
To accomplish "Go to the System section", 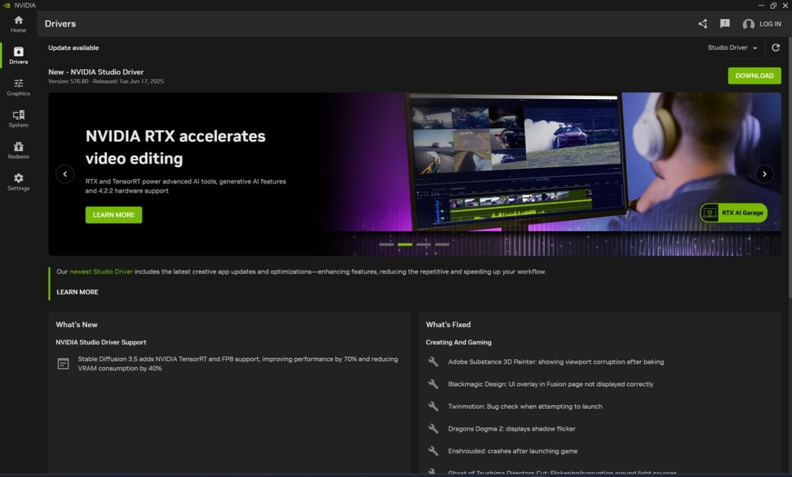I will [x=18, y=119].
